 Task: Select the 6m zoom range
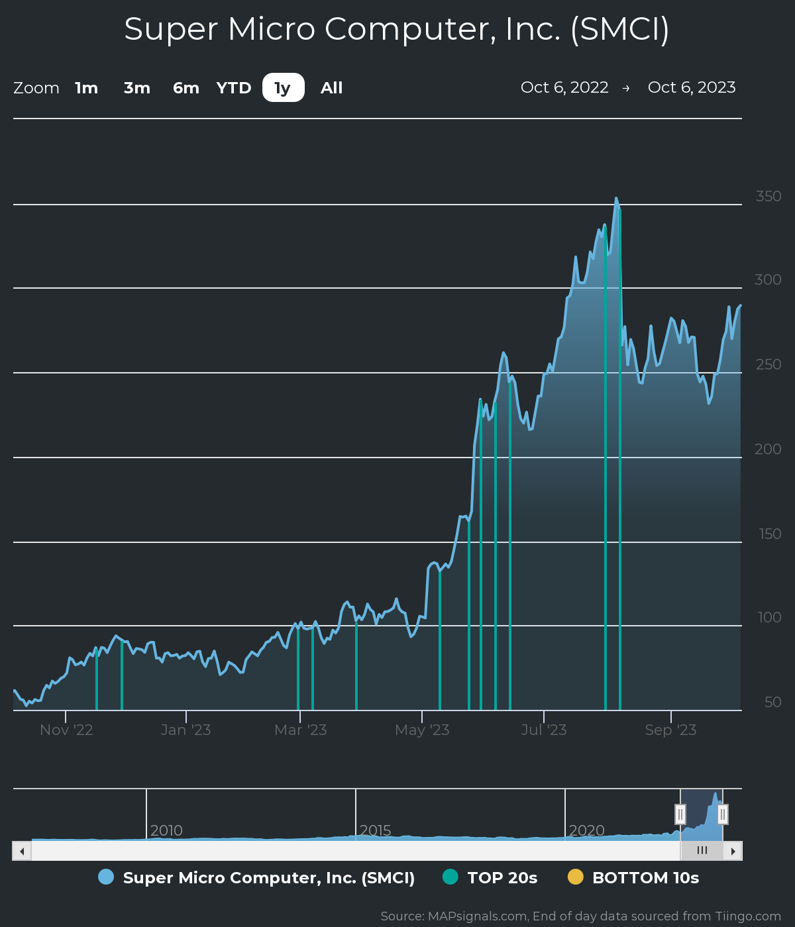(186, 87)
